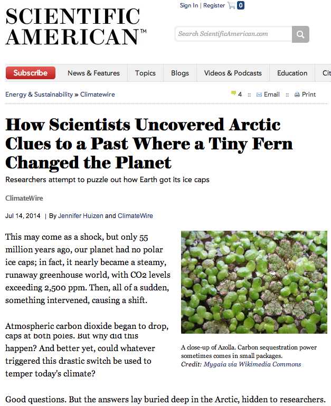Select the Blogs menu item

pos(180,73)
